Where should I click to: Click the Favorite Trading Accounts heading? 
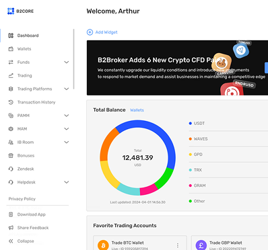(125, 226)
